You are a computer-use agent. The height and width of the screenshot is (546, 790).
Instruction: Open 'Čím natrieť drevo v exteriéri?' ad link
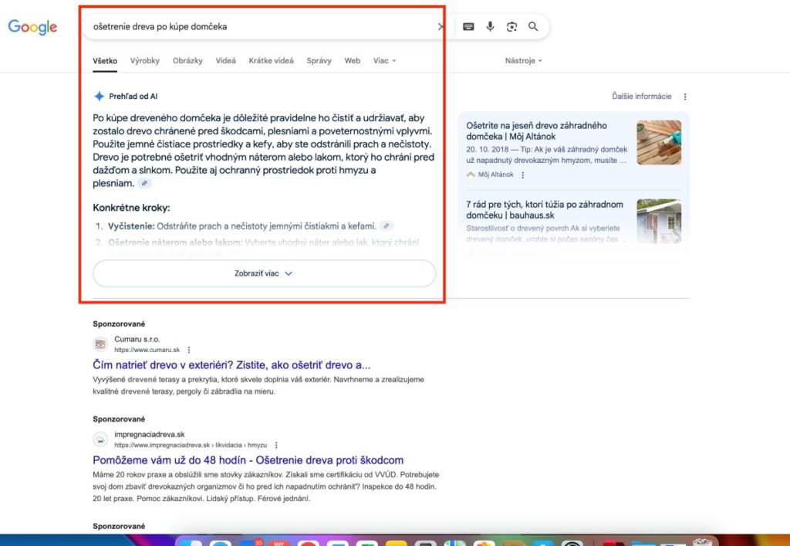coord(231,365)
